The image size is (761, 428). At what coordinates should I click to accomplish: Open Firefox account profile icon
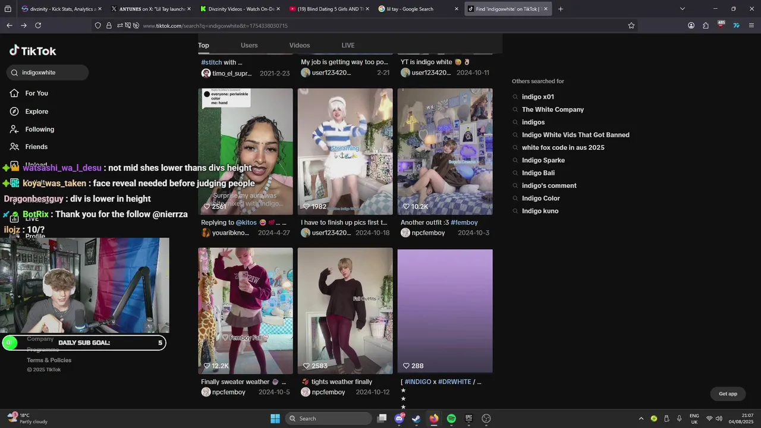tap(691, 26)
